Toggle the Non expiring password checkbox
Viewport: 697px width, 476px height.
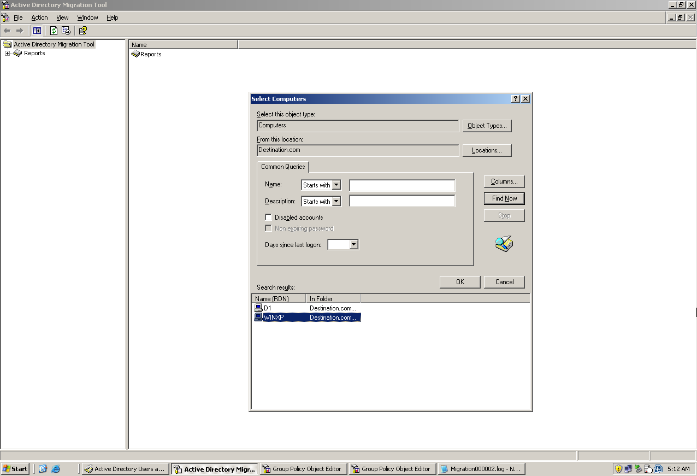(268, 228)
